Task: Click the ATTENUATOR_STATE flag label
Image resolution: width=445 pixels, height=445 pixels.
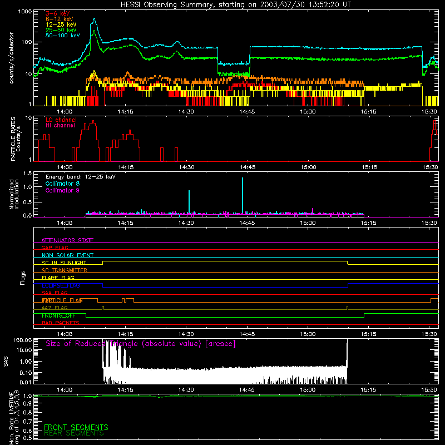Action: (67, 240)
